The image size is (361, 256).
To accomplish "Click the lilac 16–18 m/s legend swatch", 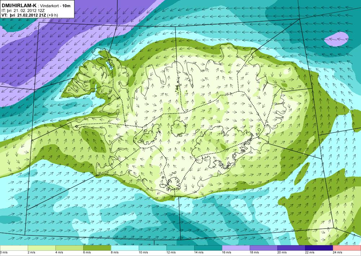I will click(236, 248).
